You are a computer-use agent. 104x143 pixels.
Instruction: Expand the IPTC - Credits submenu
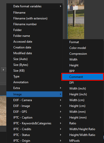tap(34, 129)
